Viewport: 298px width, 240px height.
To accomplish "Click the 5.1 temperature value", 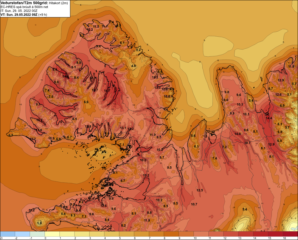I will point(289,95).
